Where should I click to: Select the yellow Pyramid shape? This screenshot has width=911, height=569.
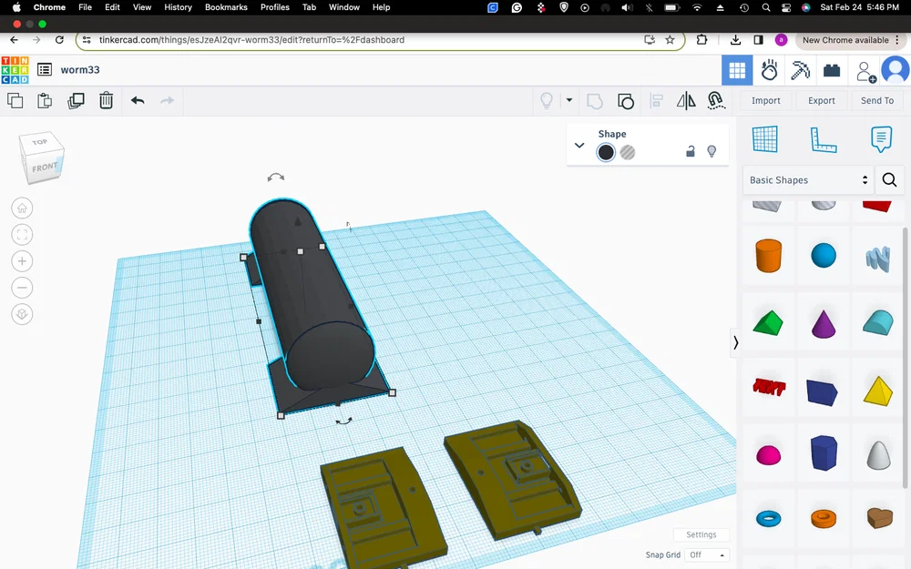click(878, 391)
